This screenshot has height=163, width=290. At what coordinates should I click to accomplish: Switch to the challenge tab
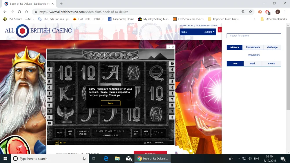[x=272, y=47]
